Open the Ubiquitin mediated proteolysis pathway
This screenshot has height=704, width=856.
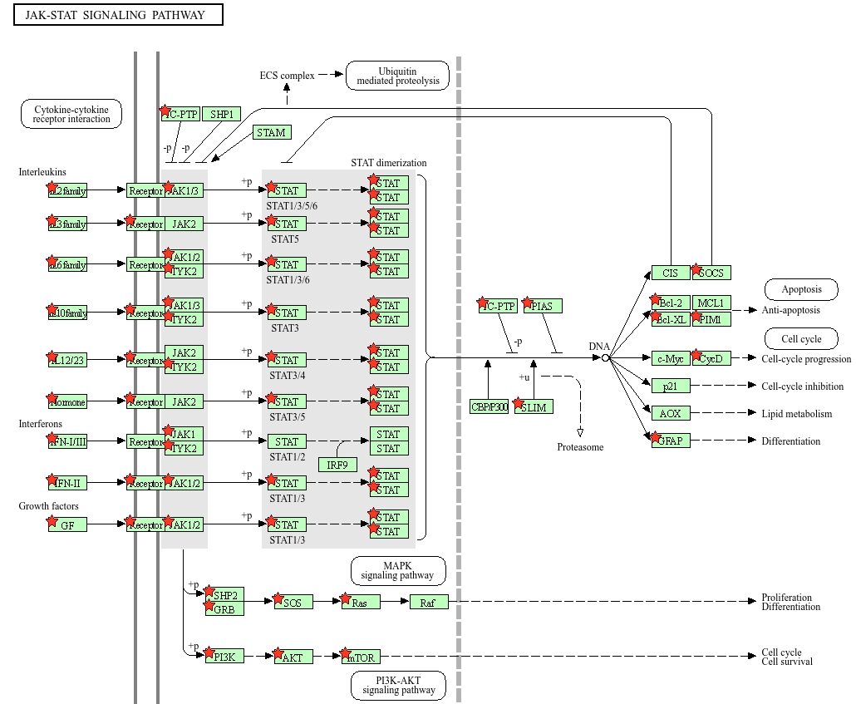[x=397, y=76]
